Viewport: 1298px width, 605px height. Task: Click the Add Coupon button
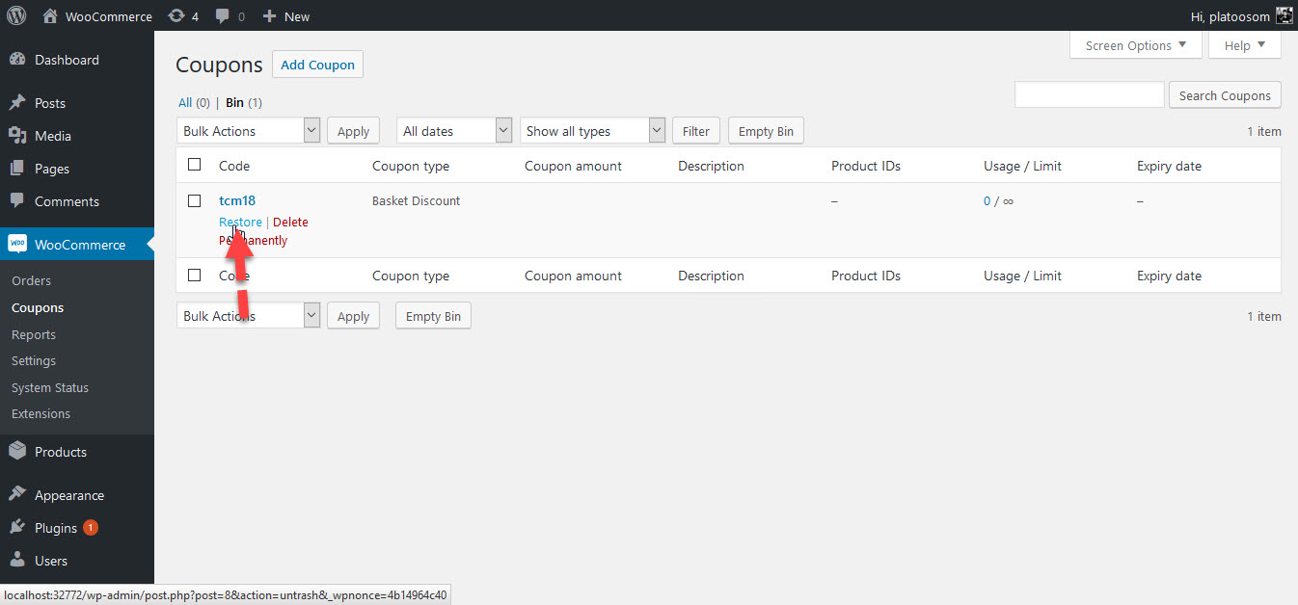pos(318,65)
